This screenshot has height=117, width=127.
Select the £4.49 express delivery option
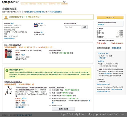50,90
